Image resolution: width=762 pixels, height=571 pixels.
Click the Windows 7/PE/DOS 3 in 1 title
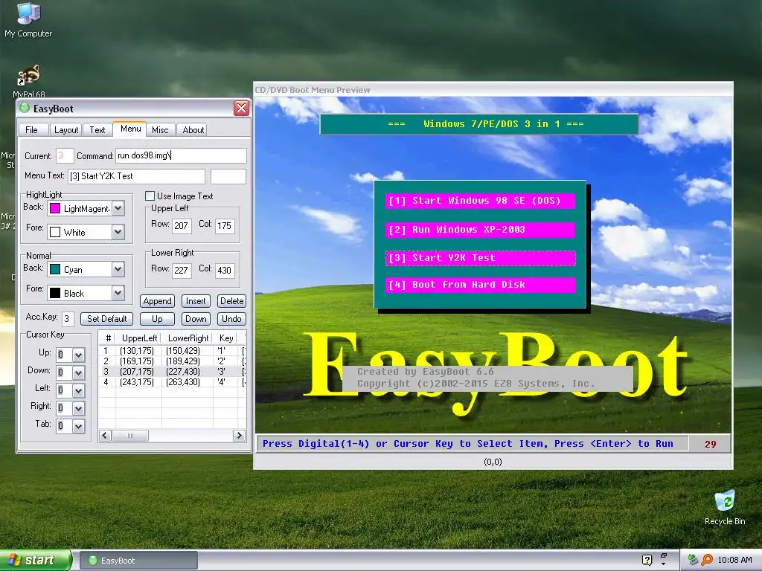tap(479, 124)
